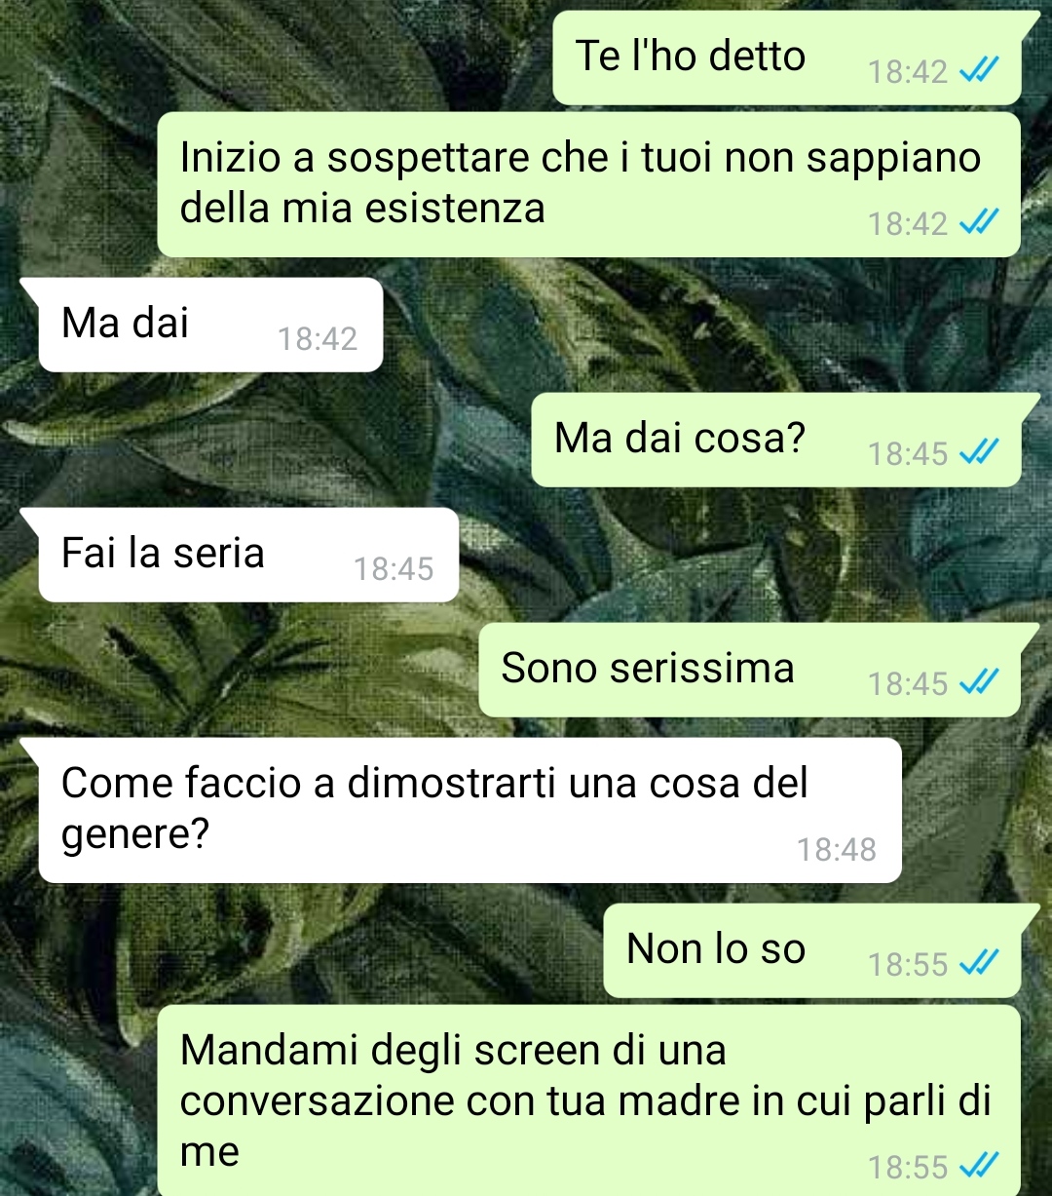The height and width of the screenshot is (1196, 1052).
Task: Select the "Come faccio a dimostrarti" message
Action: pos(470,810)
